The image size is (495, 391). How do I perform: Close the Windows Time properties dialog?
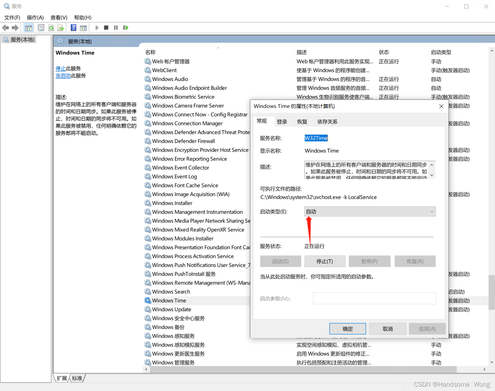click(x=441, y=106)
